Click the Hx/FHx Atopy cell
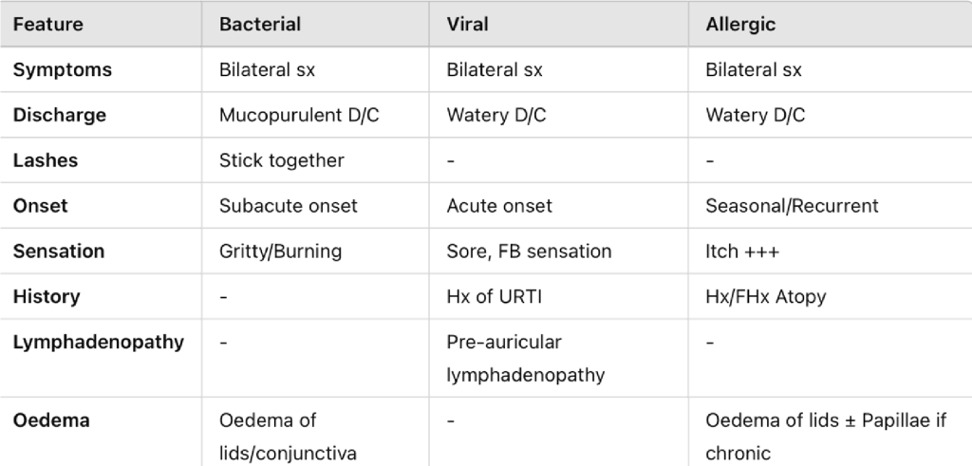 [765, 297]
